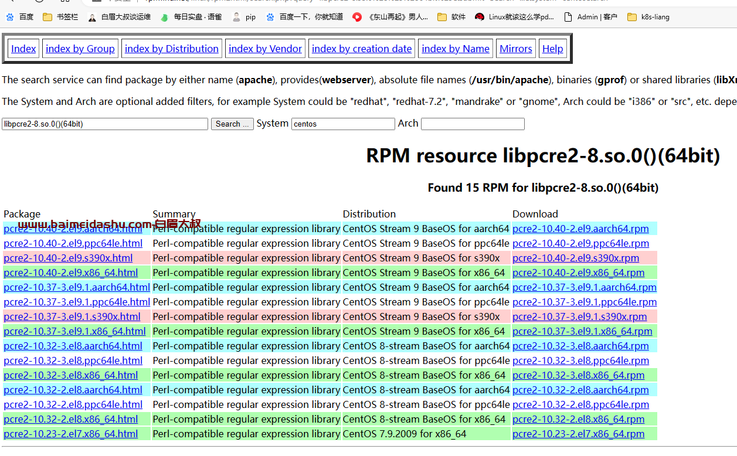Download pcre2-10.23-2.el7.x86_64.rpm
This screenshot has width=737, height=456.
point(579,434)
